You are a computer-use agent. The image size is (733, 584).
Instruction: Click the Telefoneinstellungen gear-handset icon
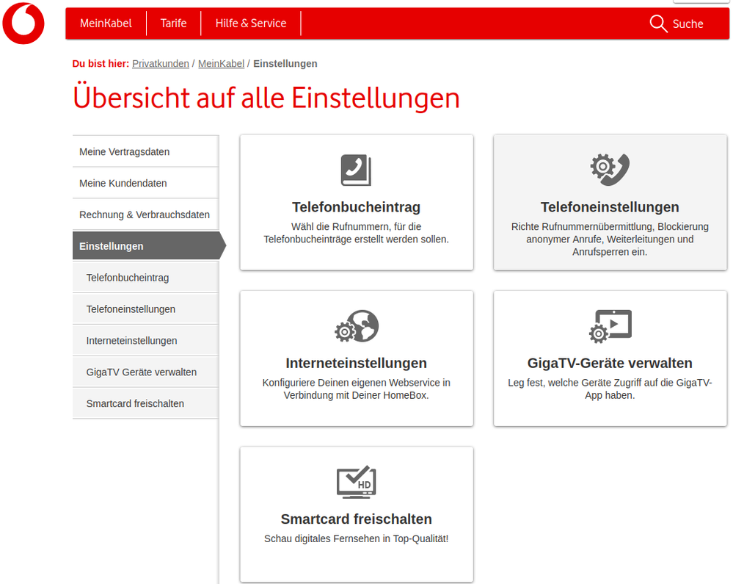609,170
